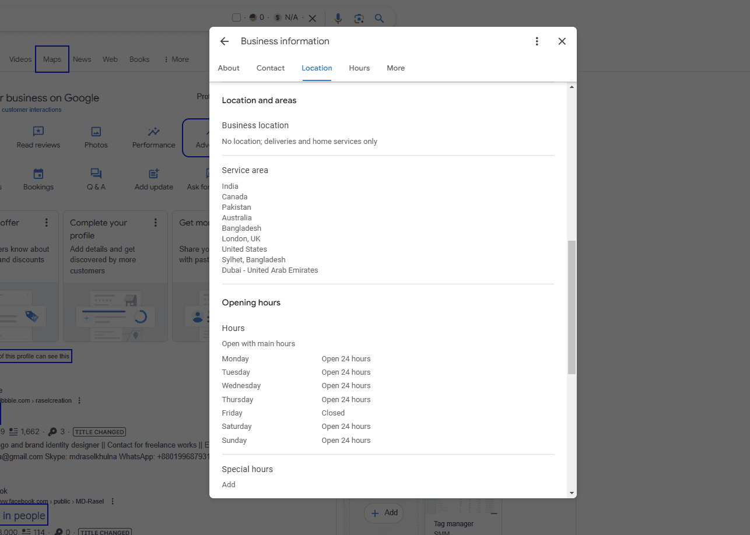Click the dialog's vertical scrollbar thumb
The image size is (750, 535).
[x=572, y=307]
